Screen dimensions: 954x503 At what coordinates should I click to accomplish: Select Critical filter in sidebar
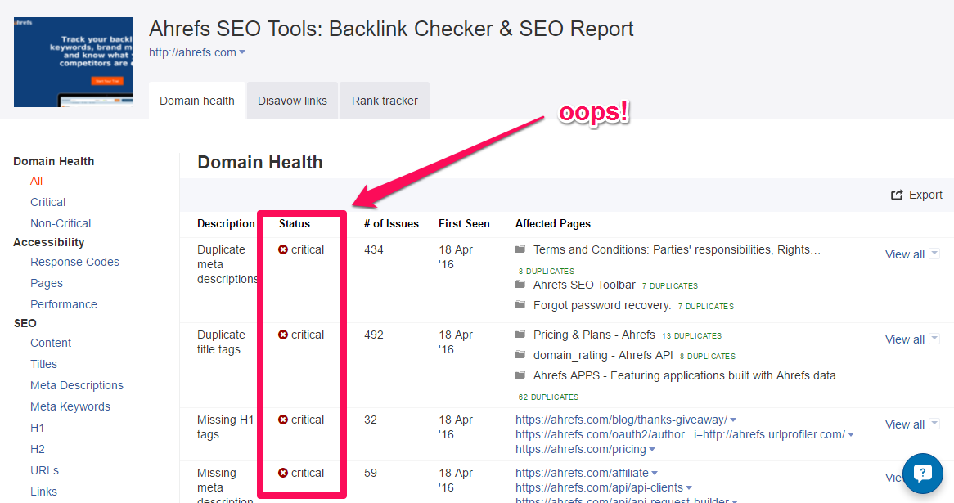[x=48, y=202]
